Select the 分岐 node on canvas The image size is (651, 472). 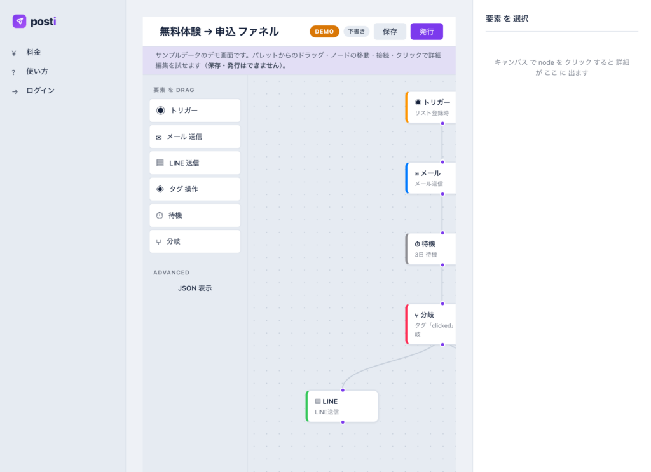coord(430,324)
